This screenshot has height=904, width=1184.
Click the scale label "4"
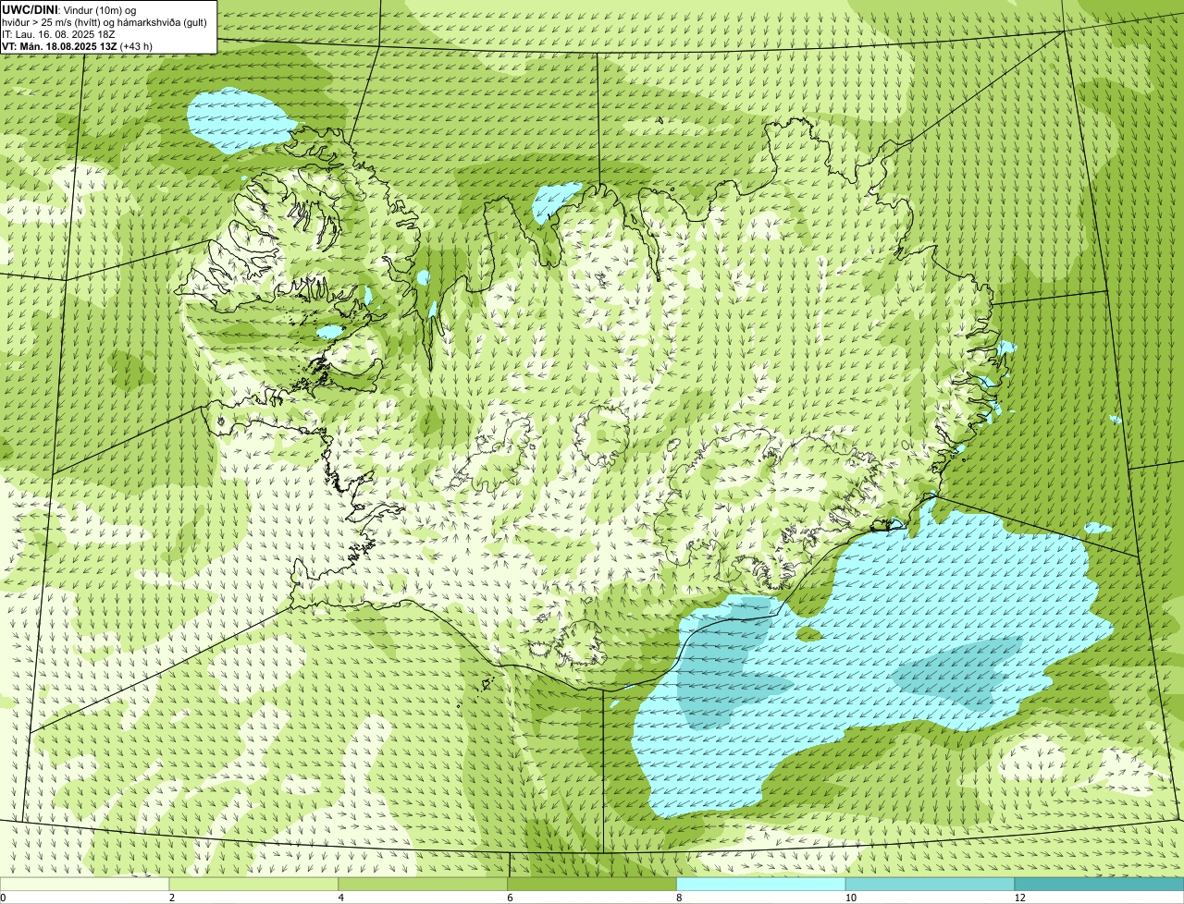point(341,898)
